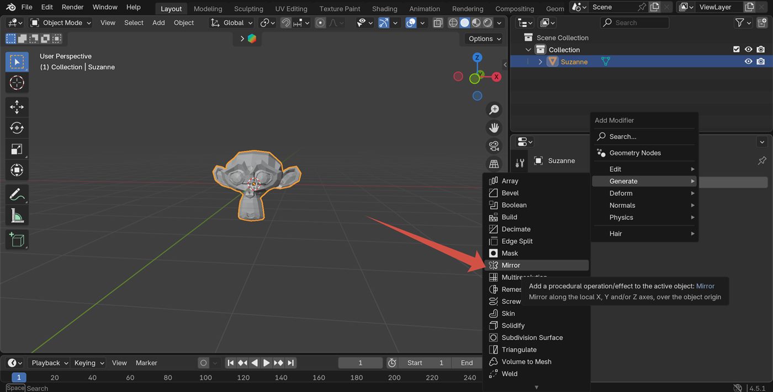Toggle snapping magnet icon

(286, 23)
